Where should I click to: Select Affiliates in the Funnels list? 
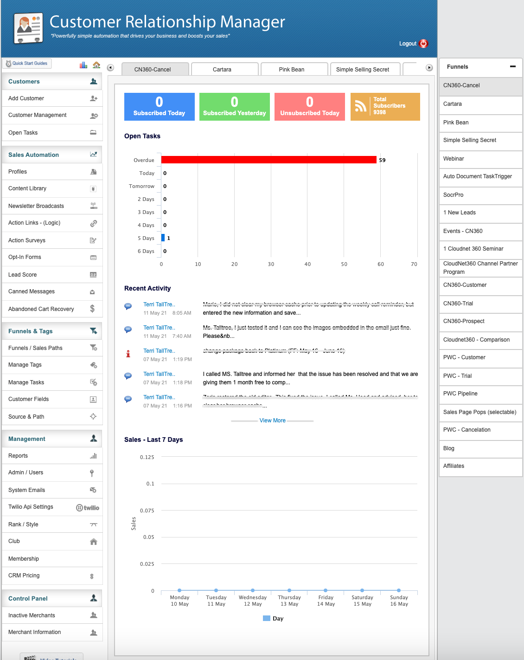pos(480,466)
